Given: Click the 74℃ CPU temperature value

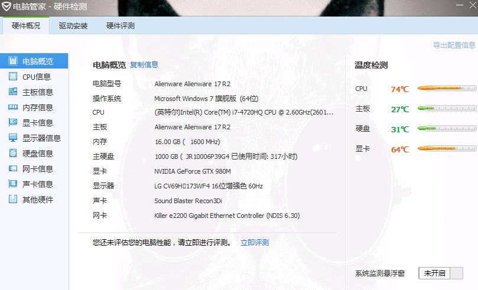Looking at the screenshot, I should (x=400, y=89).
